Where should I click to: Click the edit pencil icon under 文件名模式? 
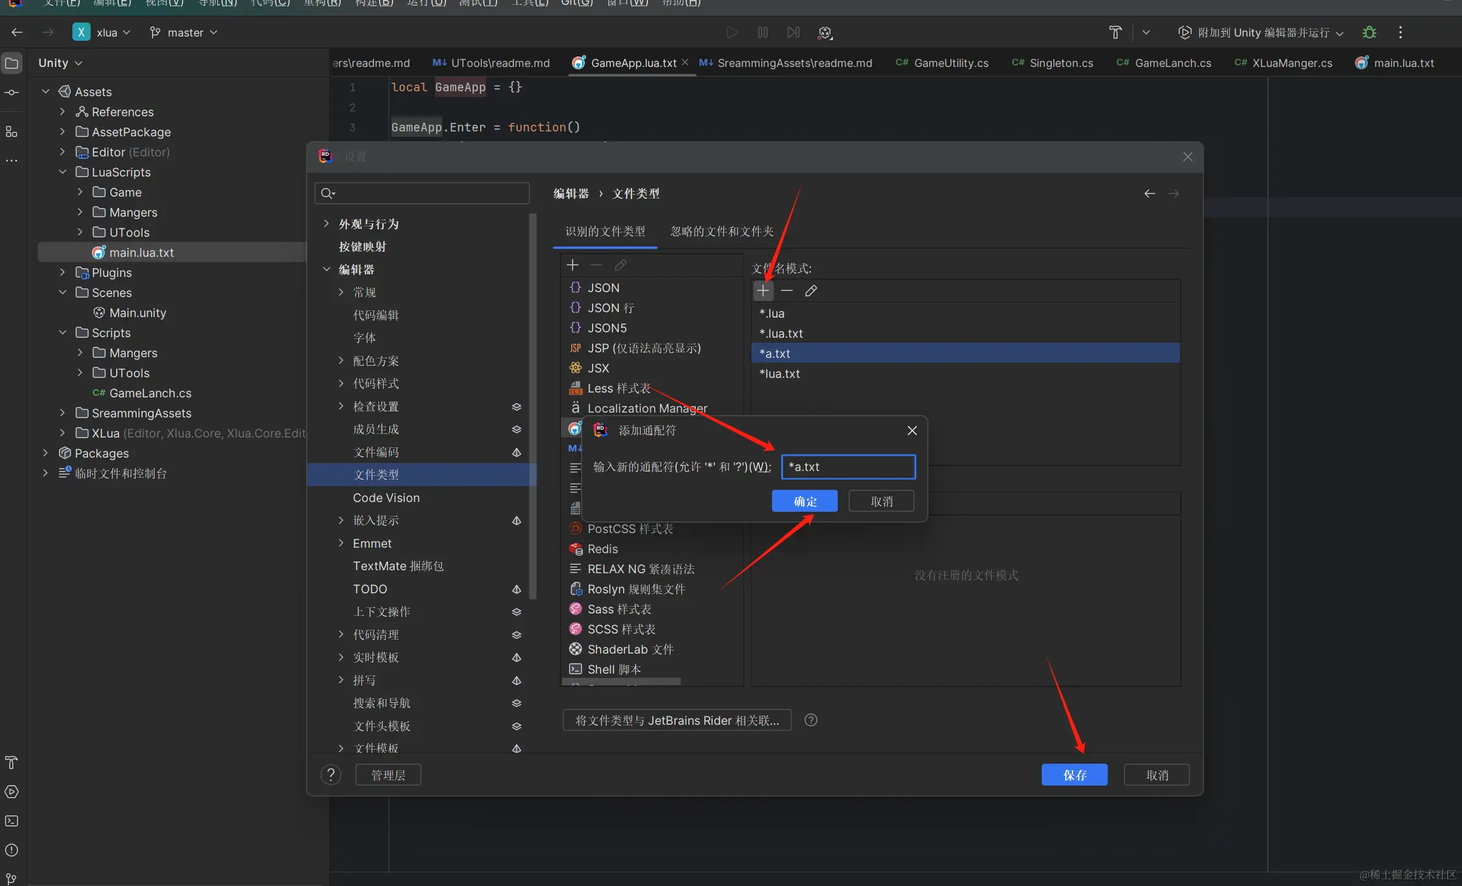pos(810,291)
